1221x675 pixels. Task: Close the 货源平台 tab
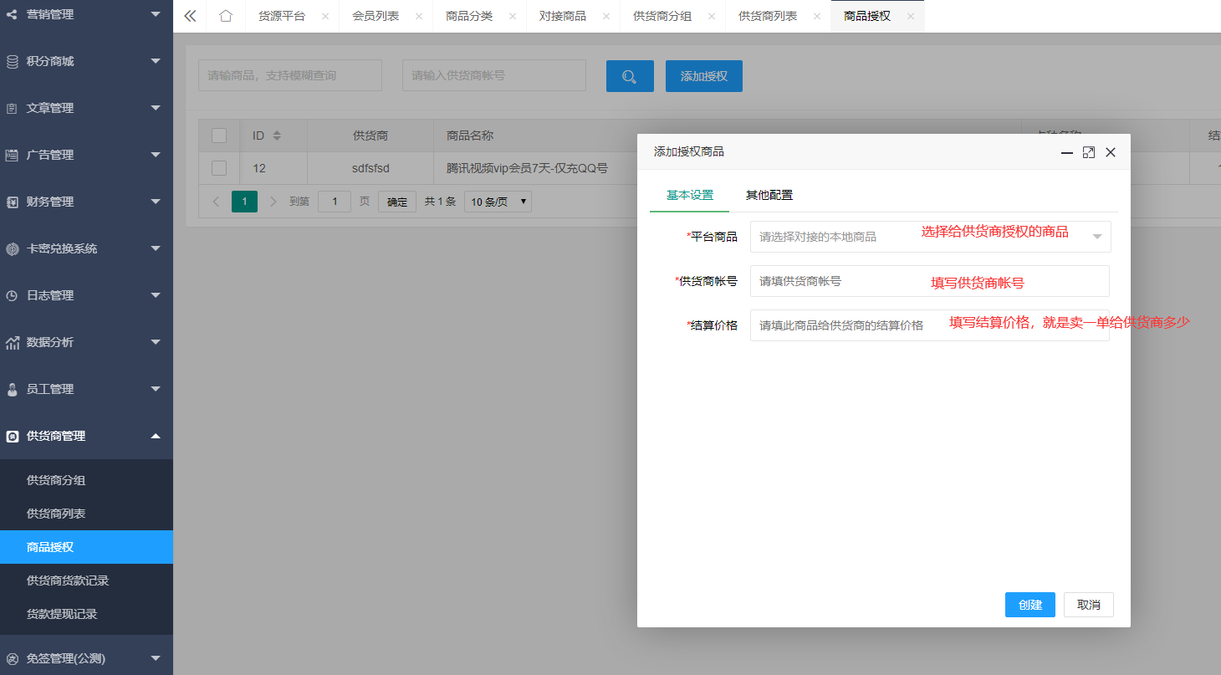[x=325, y=16]
